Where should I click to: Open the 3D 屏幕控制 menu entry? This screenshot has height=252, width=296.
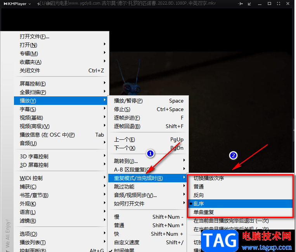pyautogui.click(x=61, y=165)
